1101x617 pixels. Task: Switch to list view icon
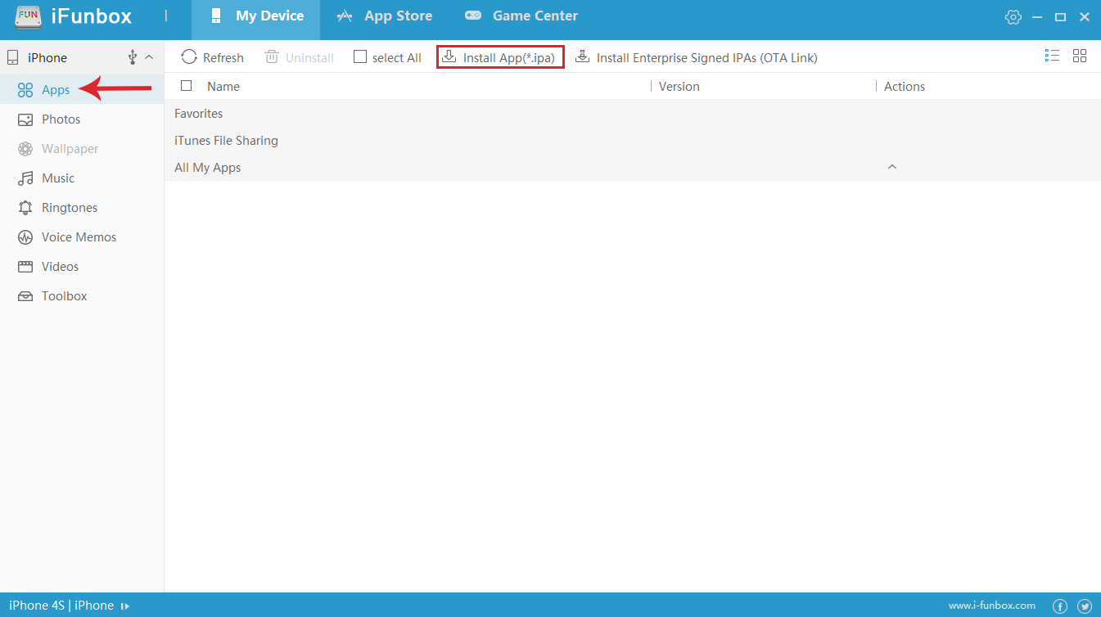[x=1052, y=56]
